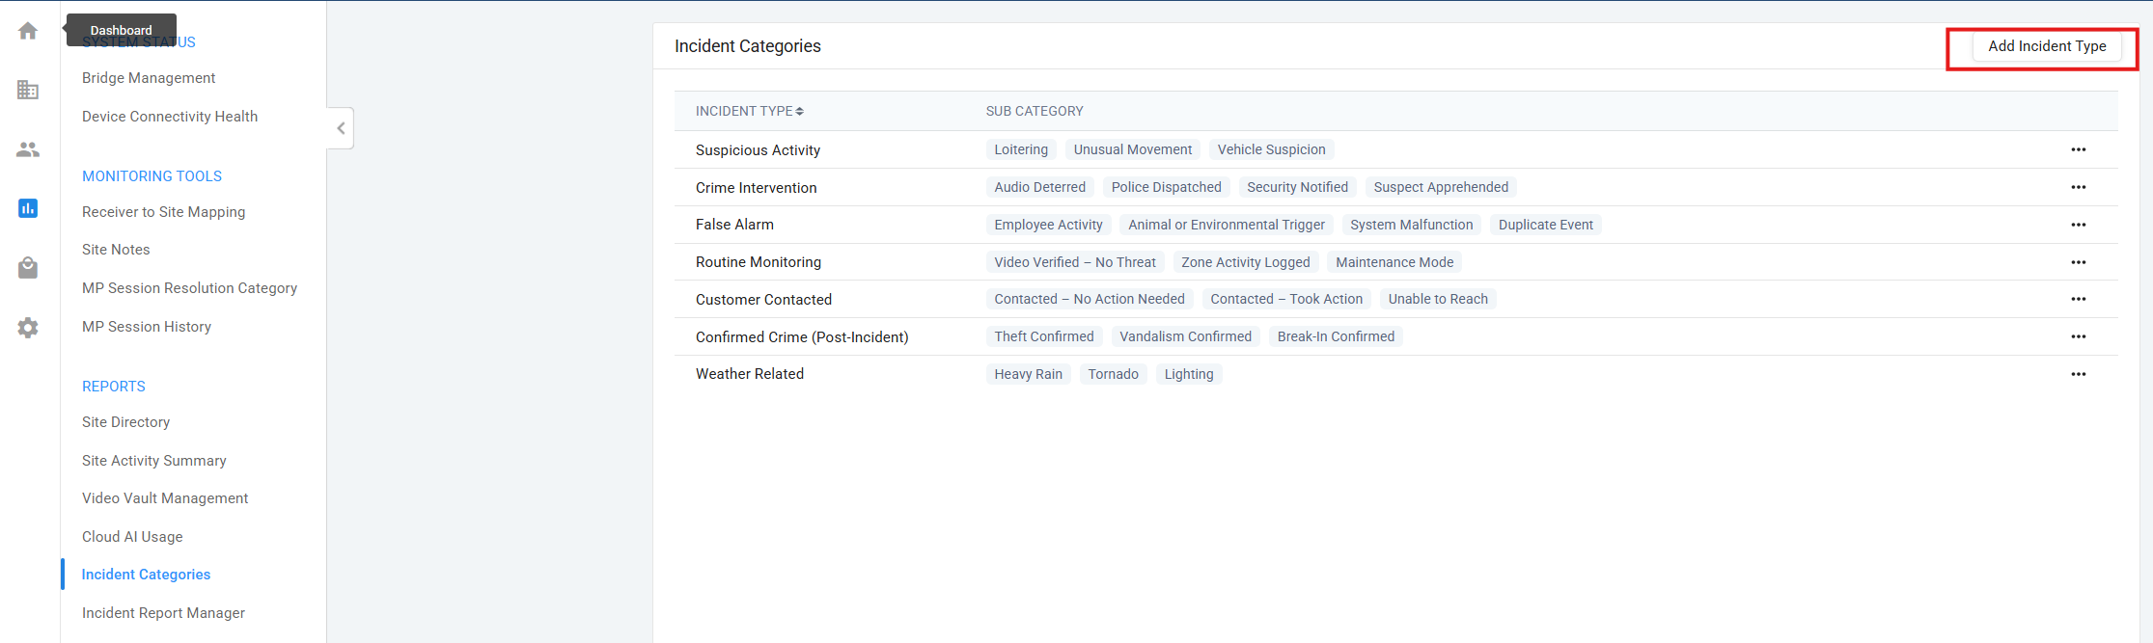This screenshot has height=643, width=2153.
Task: Open more options for Customer Contacted row
Action: 2078,299
